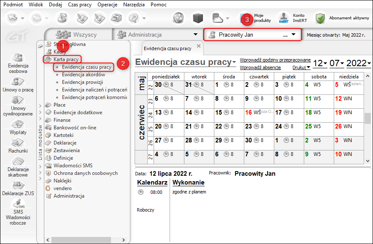Open the Podmiot menu
373x244 pixels.
[13, 5]
